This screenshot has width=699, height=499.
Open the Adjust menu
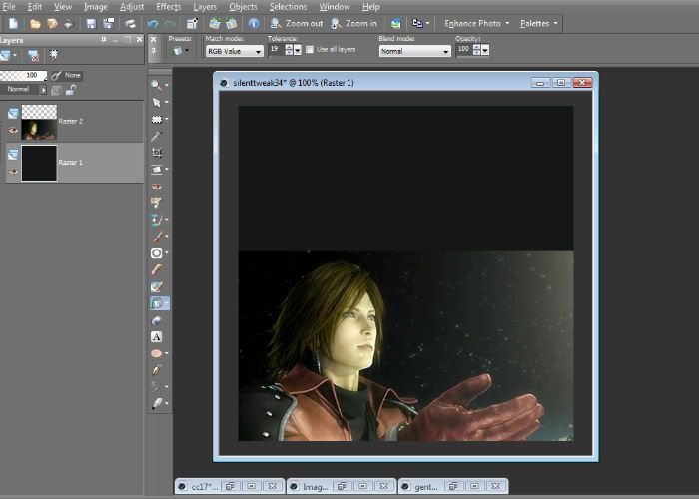coord(132,7)
